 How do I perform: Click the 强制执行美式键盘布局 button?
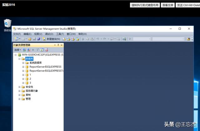click(145, 5)
